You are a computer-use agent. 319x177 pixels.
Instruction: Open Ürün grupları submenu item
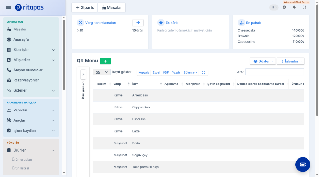click(x=22, y=160)
